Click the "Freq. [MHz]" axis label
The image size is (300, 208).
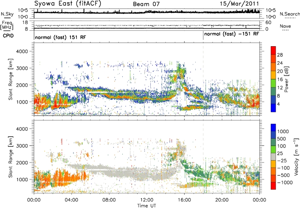pyautogui.click(x=7, y=25)
